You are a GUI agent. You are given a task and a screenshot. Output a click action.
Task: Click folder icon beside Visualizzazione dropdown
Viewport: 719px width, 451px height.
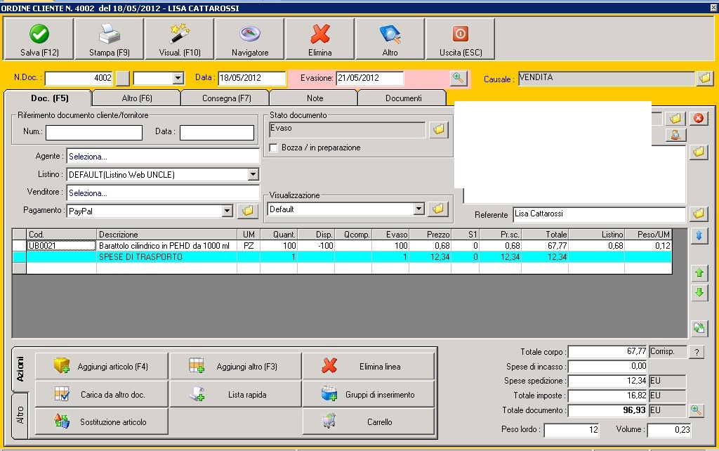[438, 209]
